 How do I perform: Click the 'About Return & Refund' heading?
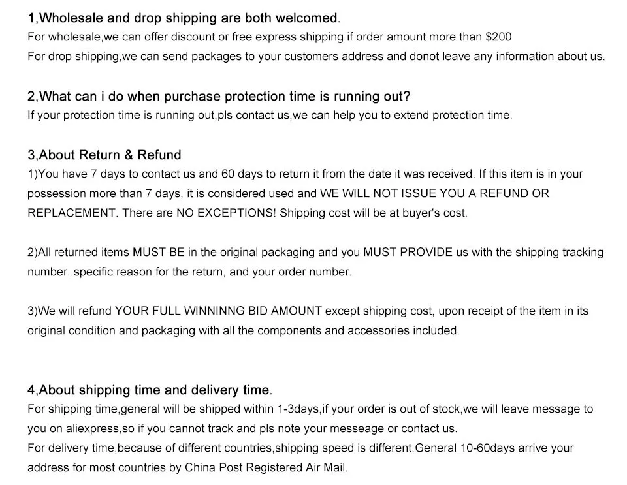click(104, 155)
